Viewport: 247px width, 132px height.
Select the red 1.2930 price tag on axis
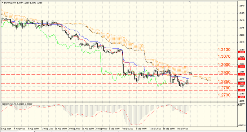[x=241, y=74]
